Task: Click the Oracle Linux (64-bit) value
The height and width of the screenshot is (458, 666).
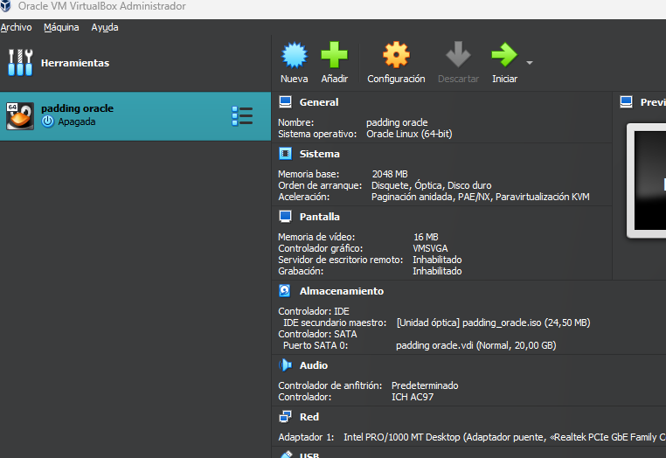Action: tap(409, 135)
